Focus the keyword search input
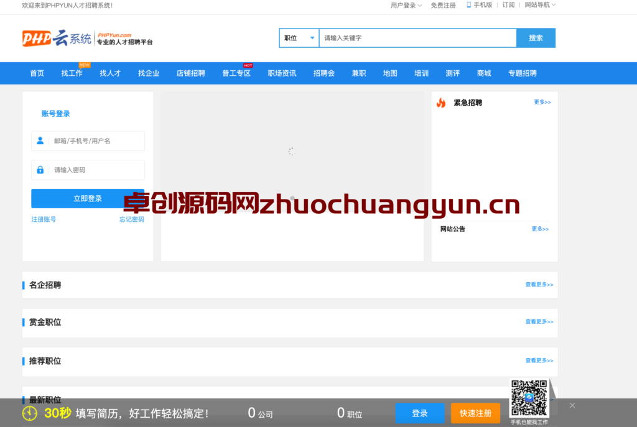 [417, 38]
